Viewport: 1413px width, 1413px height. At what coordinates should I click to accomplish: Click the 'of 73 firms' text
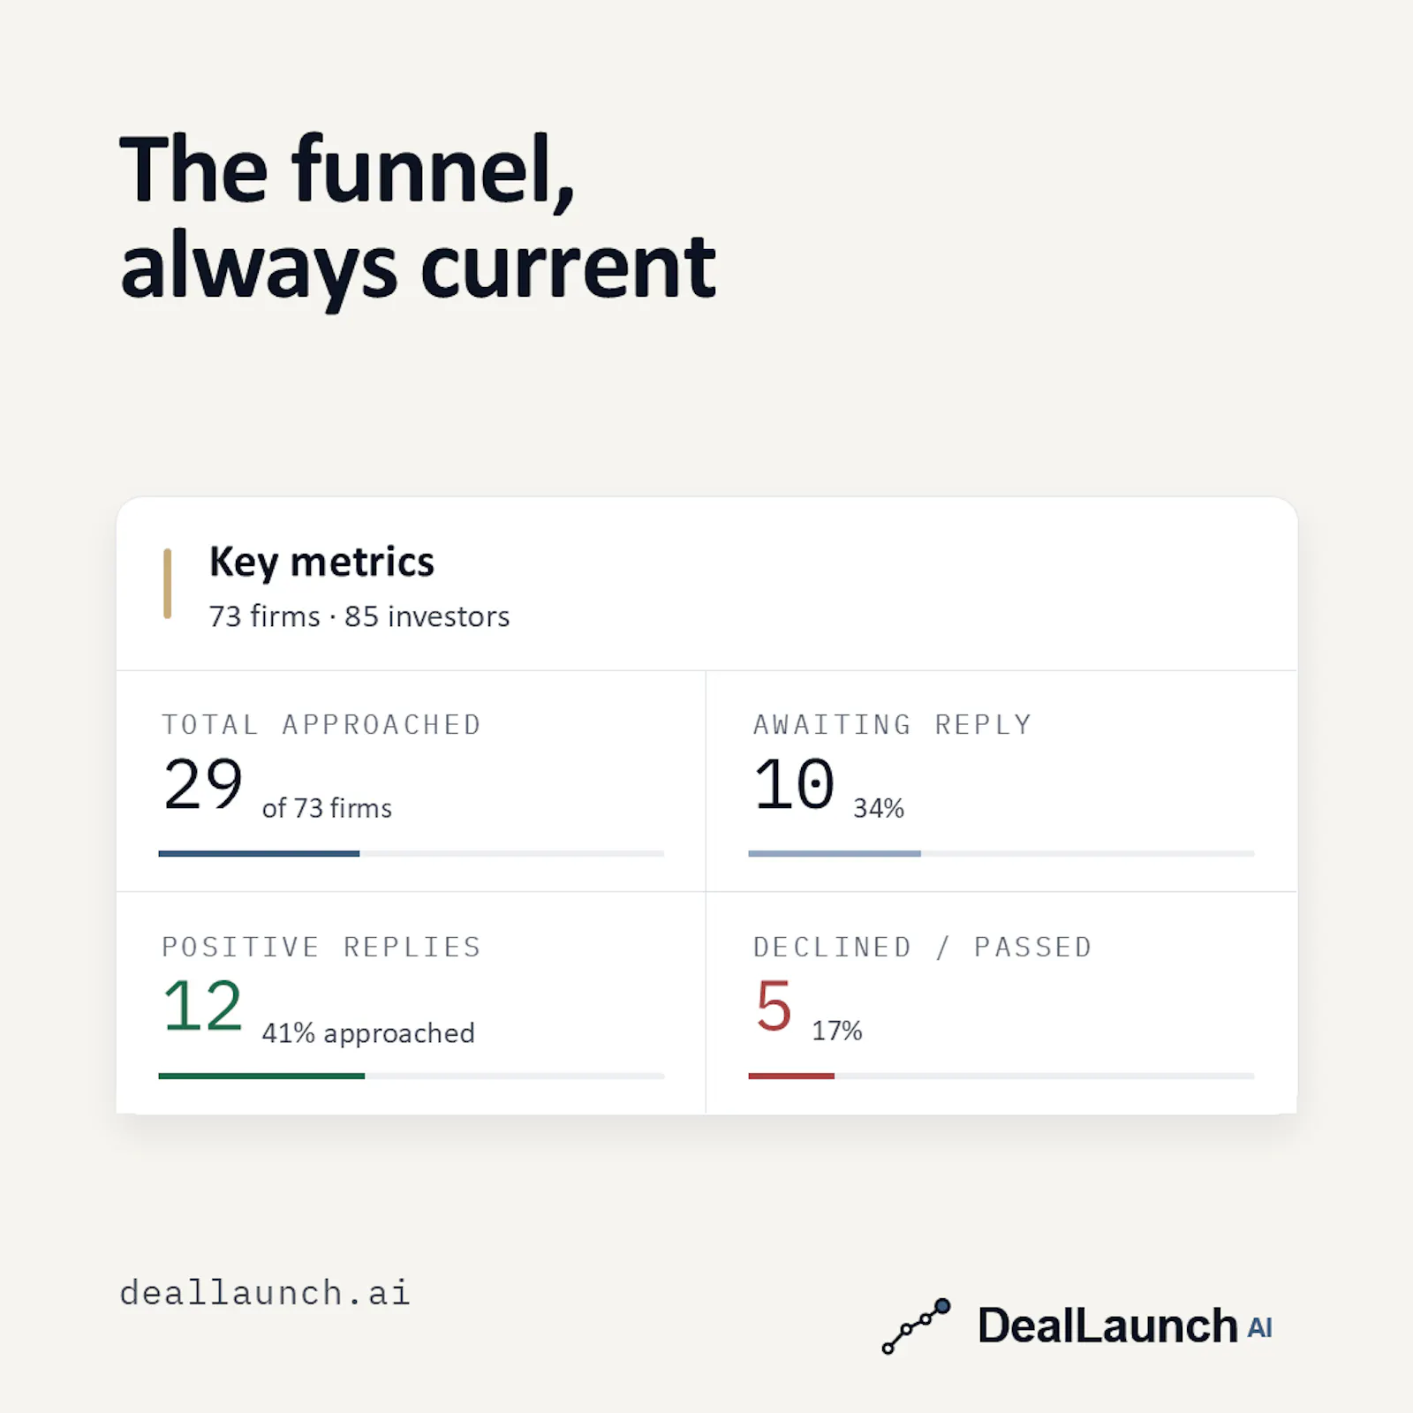pyautogui.click(x=327, y=808)
